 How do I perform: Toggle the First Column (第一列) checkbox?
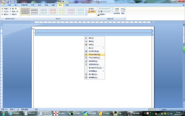[x=10, y=9]
